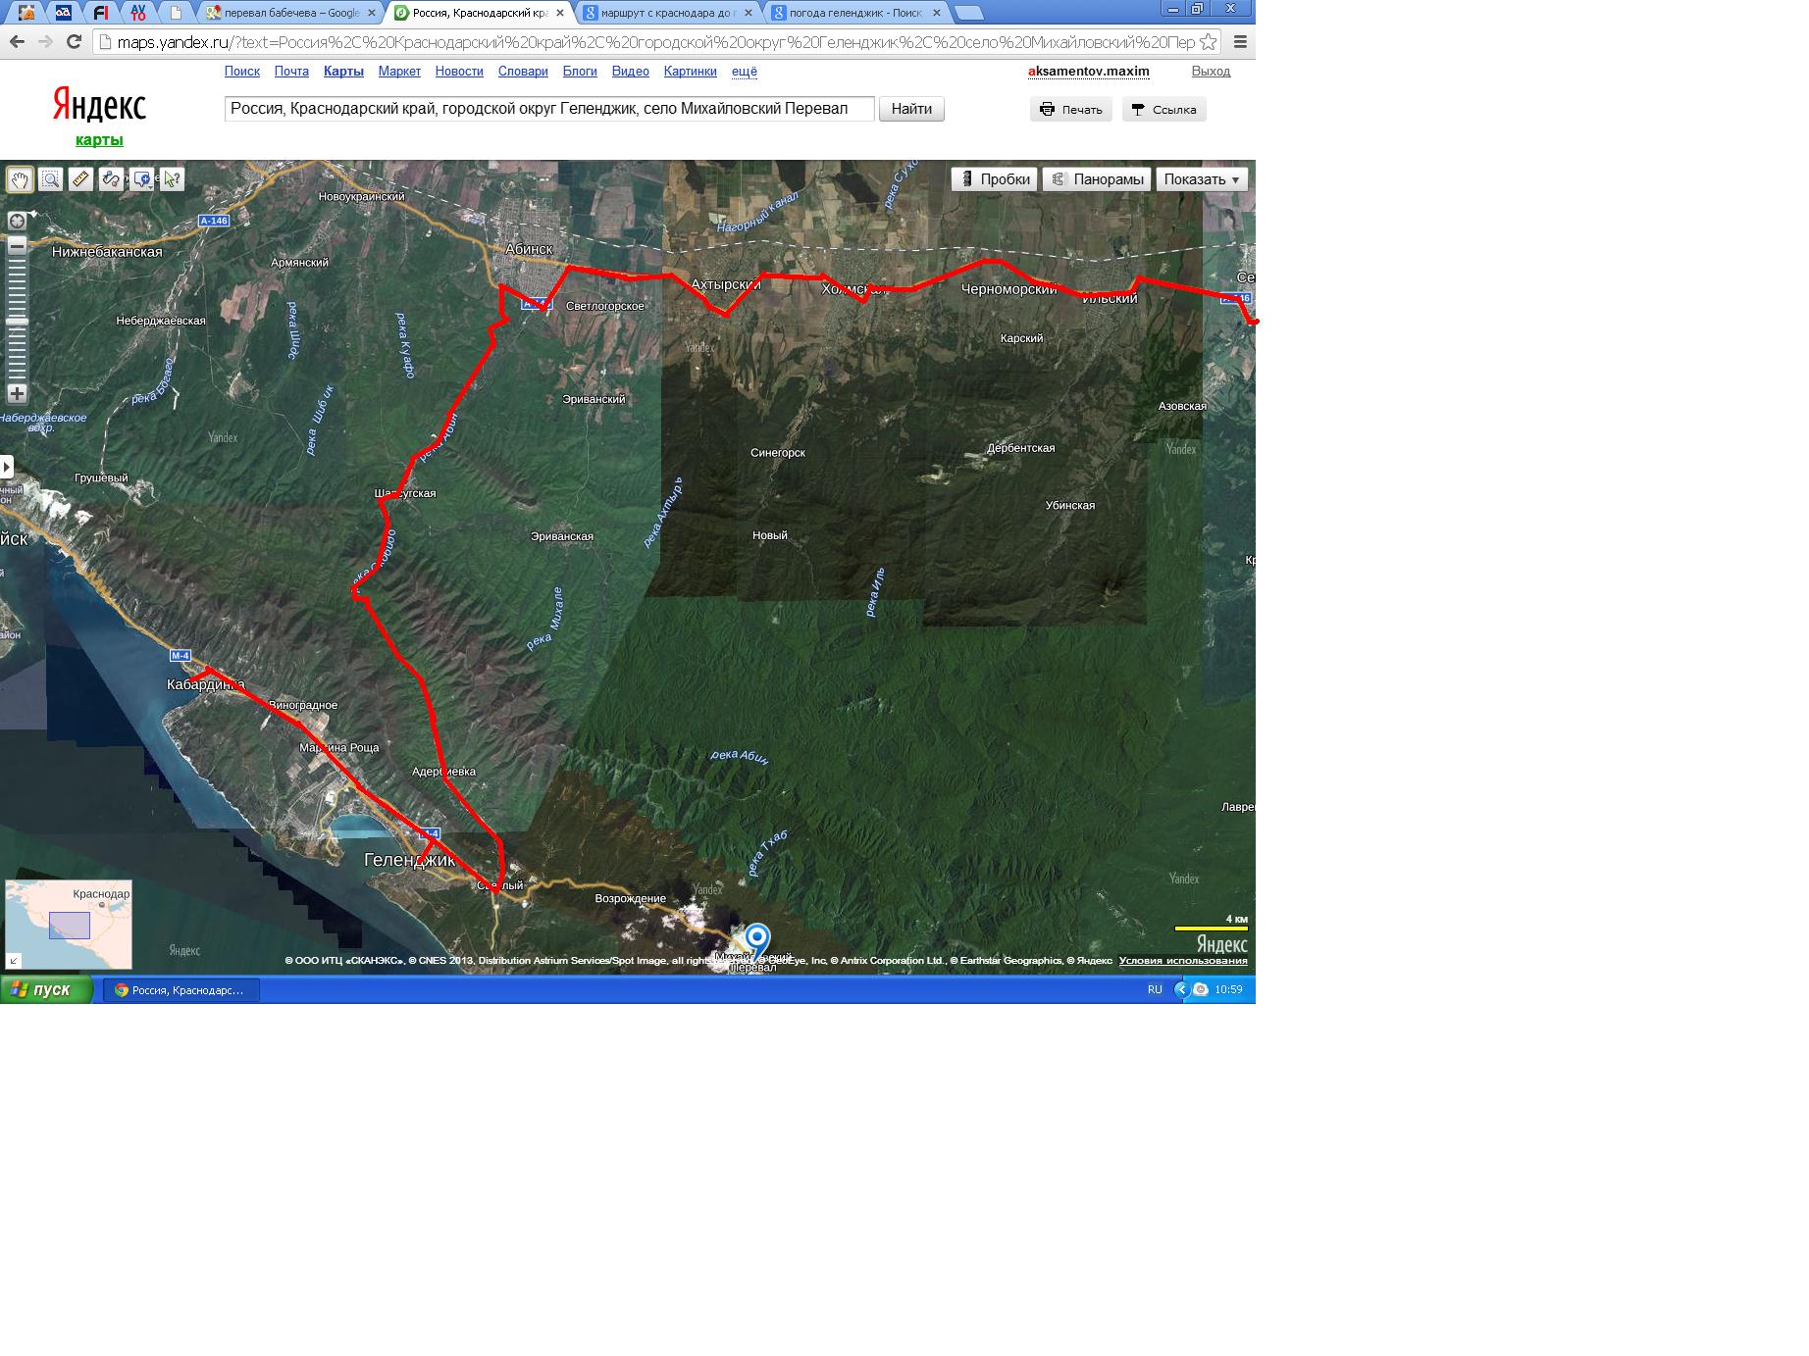Click the Найти search button
This screenshot has width=1809, height=1356.
[911, 109]
